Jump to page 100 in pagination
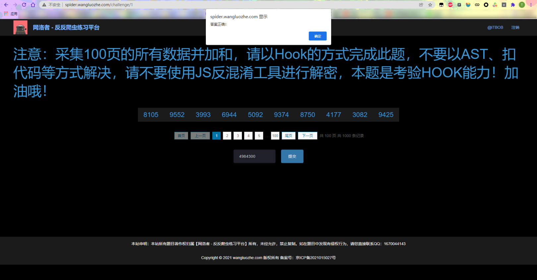The height and width of the screenshot is (280, 537). coord(275,136)
